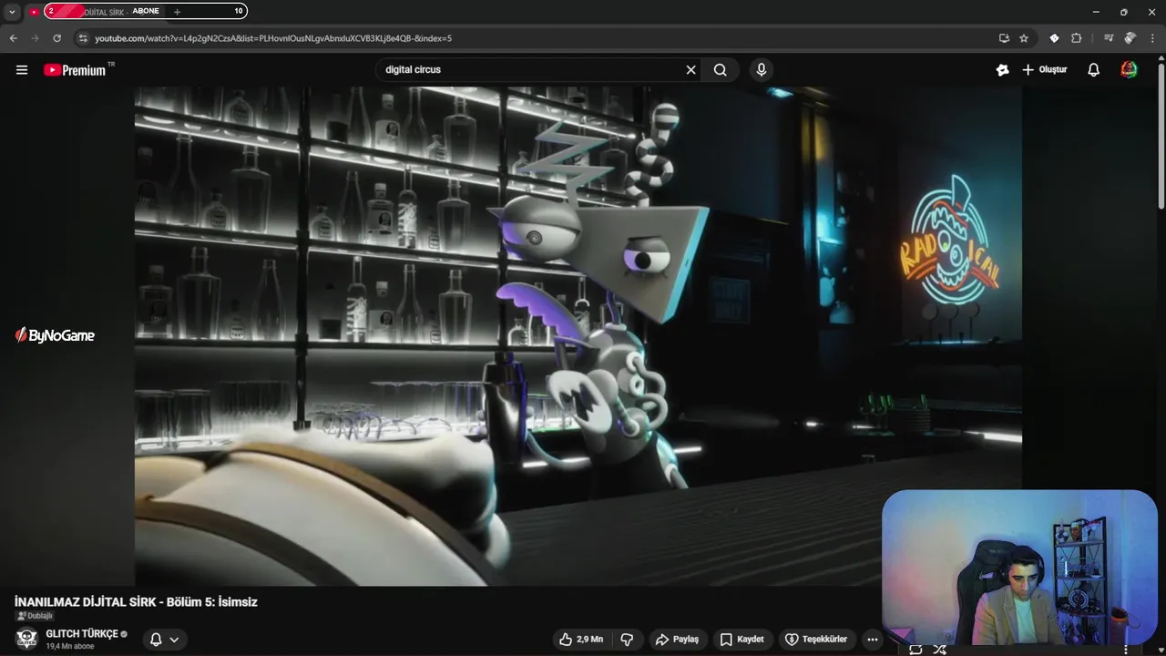Install app icon in address bar
This screenshot has width=1166, height=656.
(x=1004, y=38)
